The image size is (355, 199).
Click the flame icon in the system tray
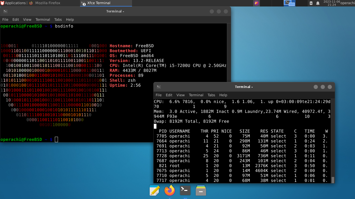tap(257, 3)
